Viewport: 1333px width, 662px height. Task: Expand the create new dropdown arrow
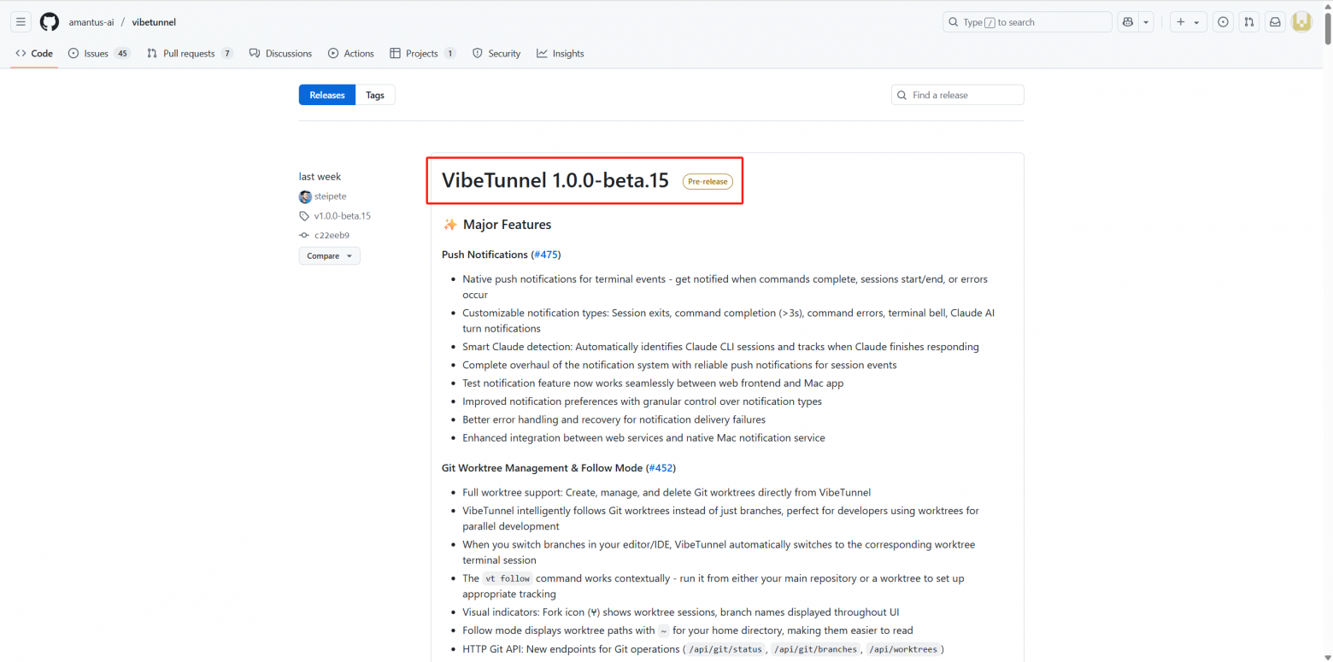[1197, 21]
